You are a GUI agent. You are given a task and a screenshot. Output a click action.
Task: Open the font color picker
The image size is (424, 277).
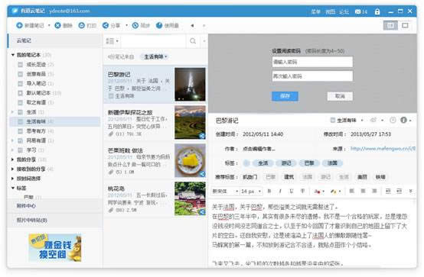319,192
